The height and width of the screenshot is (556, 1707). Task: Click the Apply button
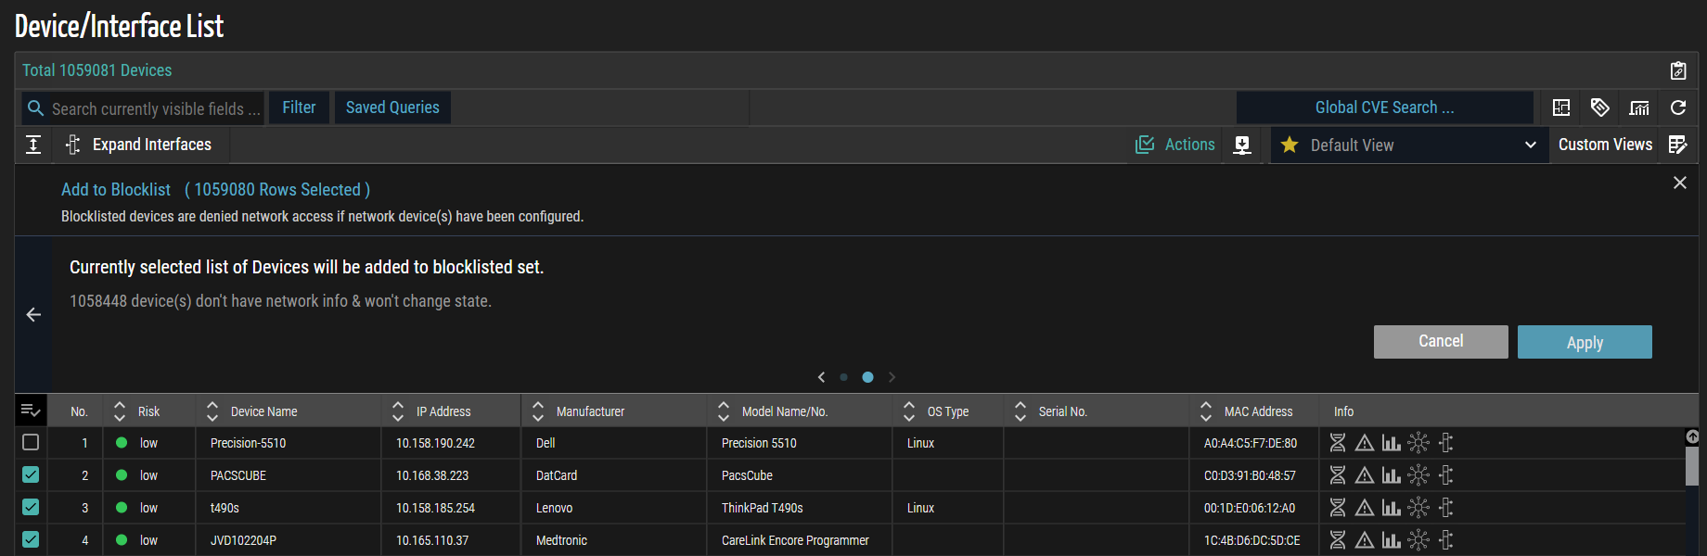1584,342
